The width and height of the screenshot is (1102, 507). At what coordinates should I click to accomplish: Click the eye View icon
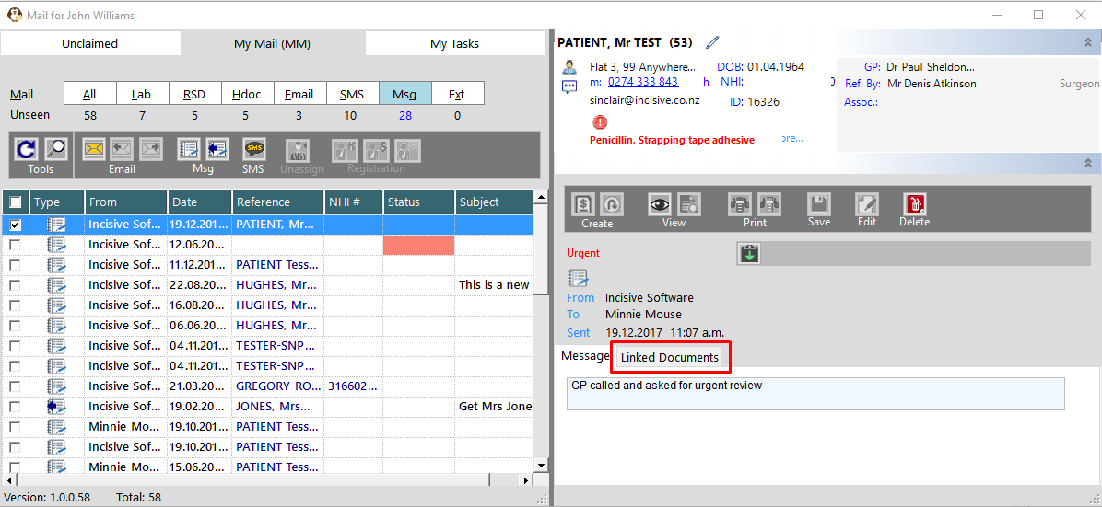(659, 204)
